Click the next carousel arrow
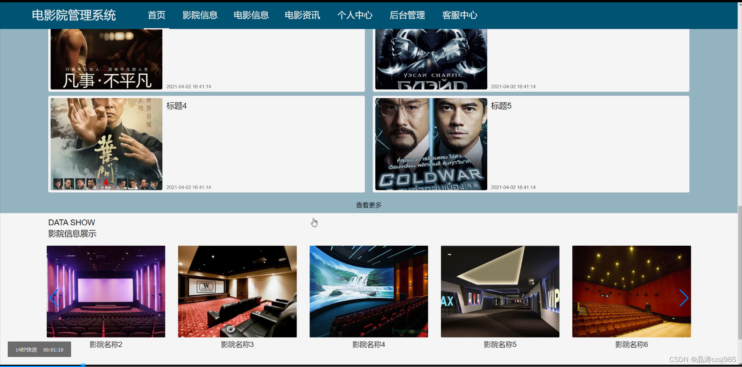Viewport: 742px width, 367px height. pos(684,298)
